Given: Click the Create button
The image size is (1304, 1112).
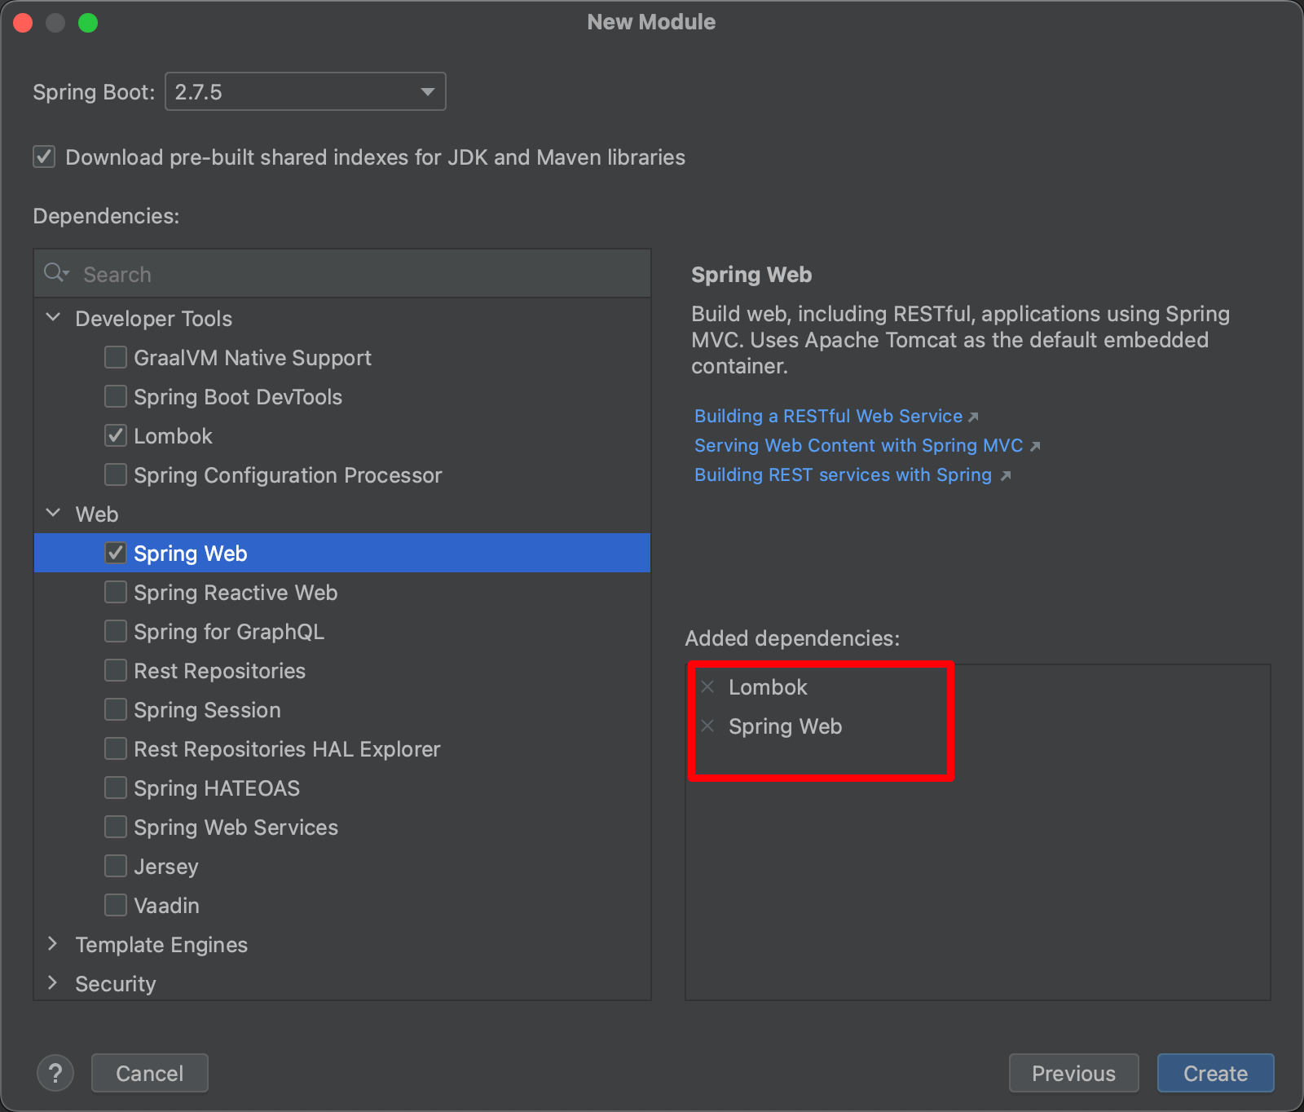Looking at the screenshot, I should tap(1215, 1073).
